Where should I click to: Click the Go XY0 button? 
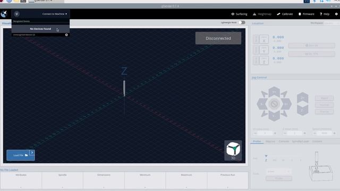click(x=312, y=54)
